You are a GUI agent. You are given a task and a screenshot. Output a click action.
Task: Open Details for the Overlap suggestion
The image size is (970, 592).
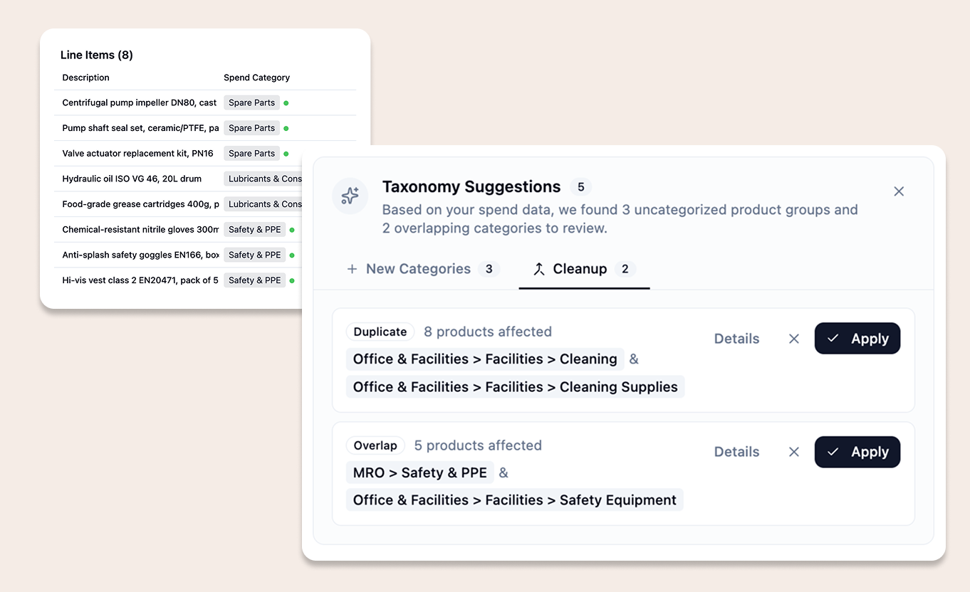(736, 452)
